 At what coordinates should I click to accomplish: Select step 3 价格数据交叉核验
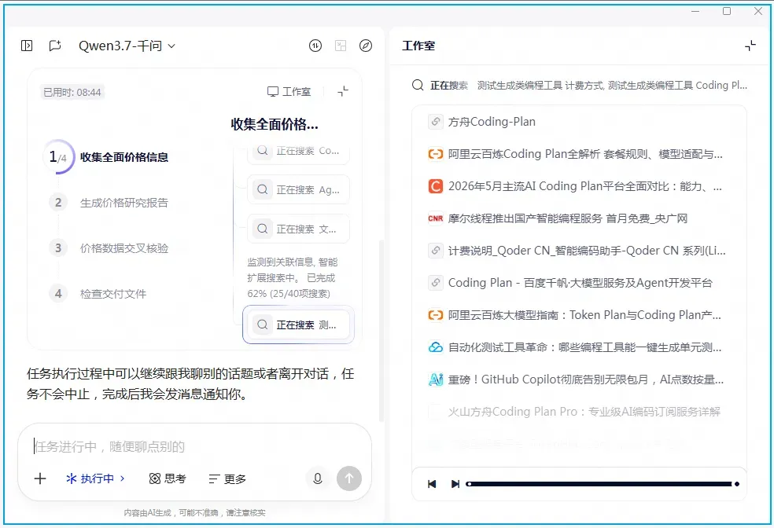click(x=109, y=248)
